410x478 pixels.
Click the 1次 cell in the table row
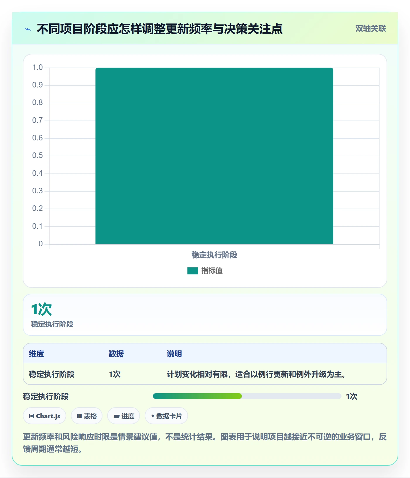pos(115,374)
